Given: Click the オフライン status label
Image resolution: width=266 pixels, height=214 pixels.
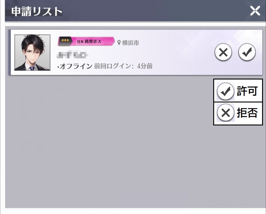Looking at the screenshot, I should pos(75,66).
